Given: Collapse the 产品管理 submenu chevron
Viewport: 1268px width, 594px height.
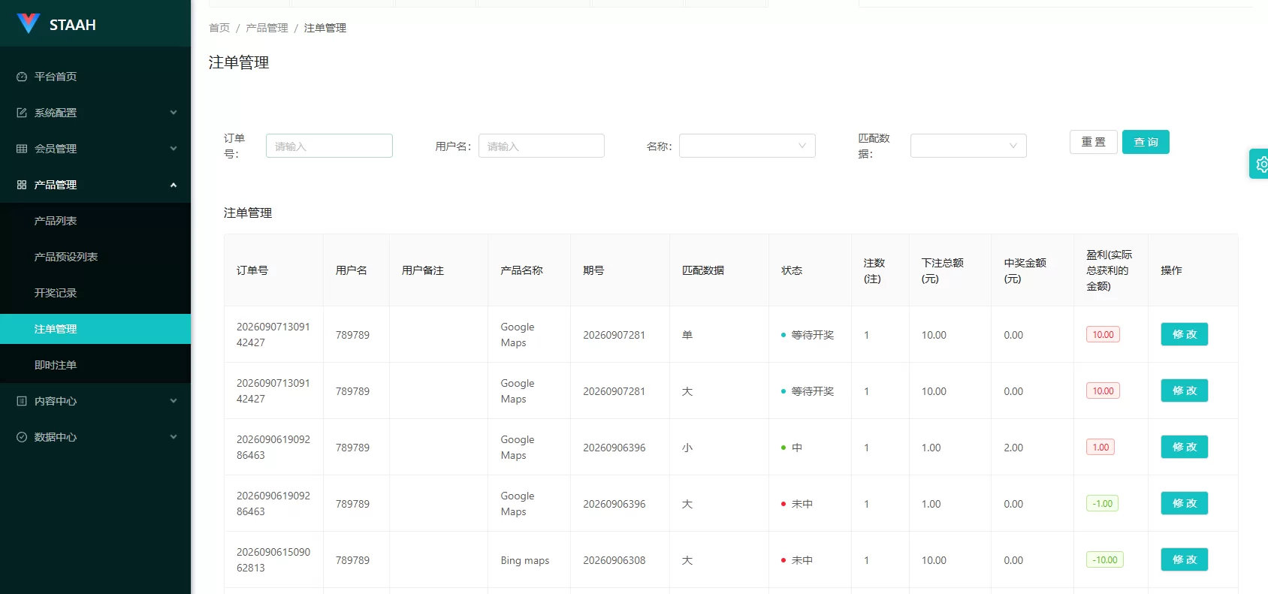Looking at the screenshot, I should click(x=174, y=185).
